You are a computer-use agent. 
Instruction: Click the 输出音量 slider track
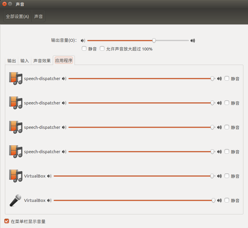138,41
